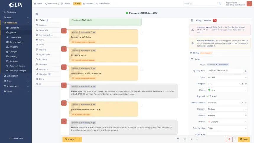
Task: Click the Answer button
Action: click(69, 139)
